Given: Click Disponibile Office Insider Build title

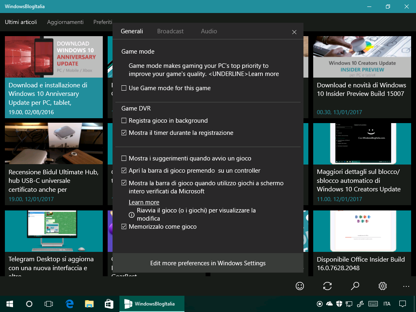Looking at the screenshot, I should click(361, 263).
